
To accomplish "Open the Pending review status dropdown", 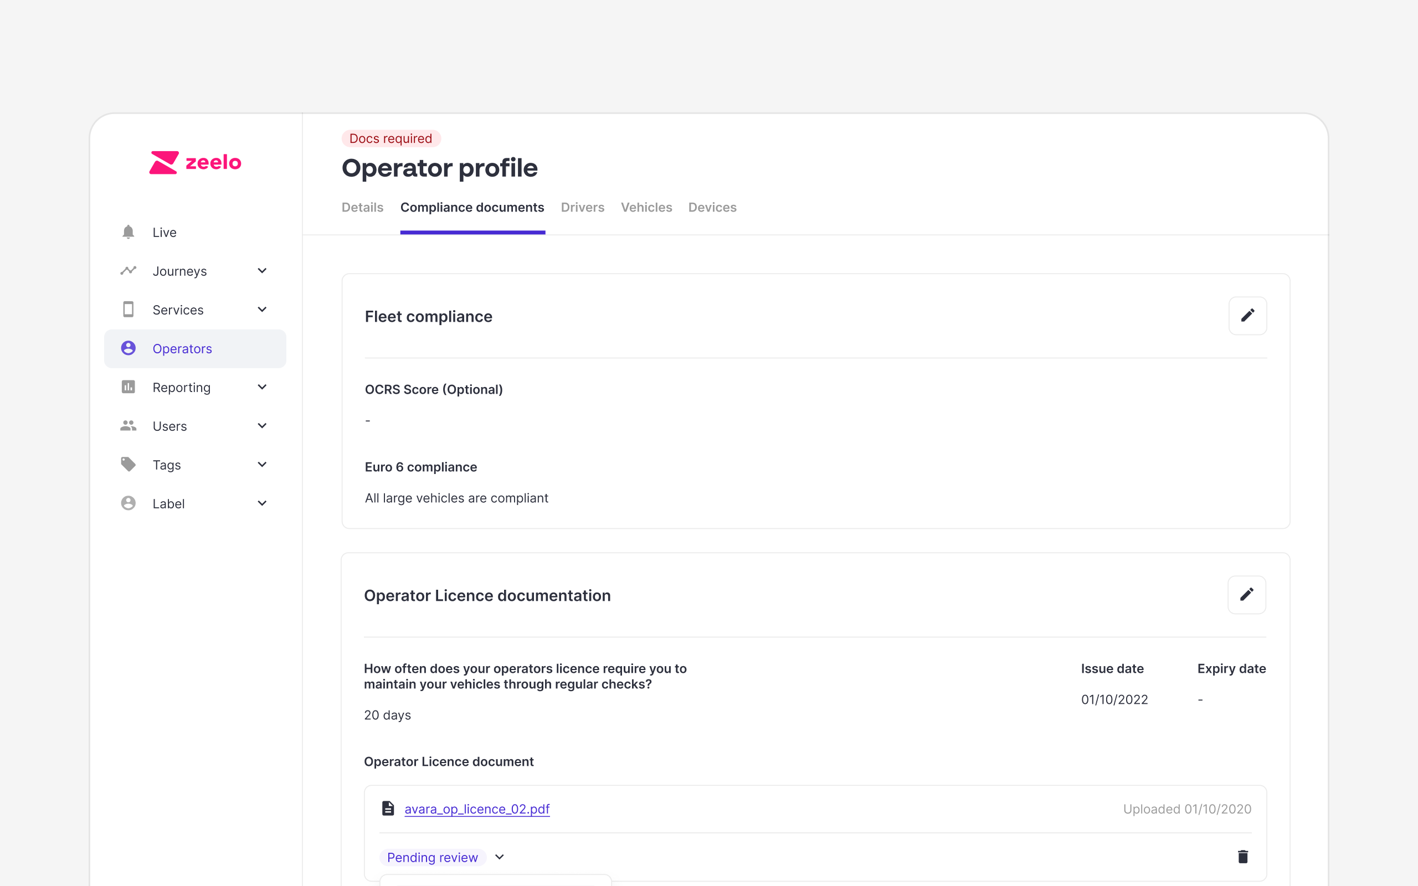I will click(x=500, y=857).
